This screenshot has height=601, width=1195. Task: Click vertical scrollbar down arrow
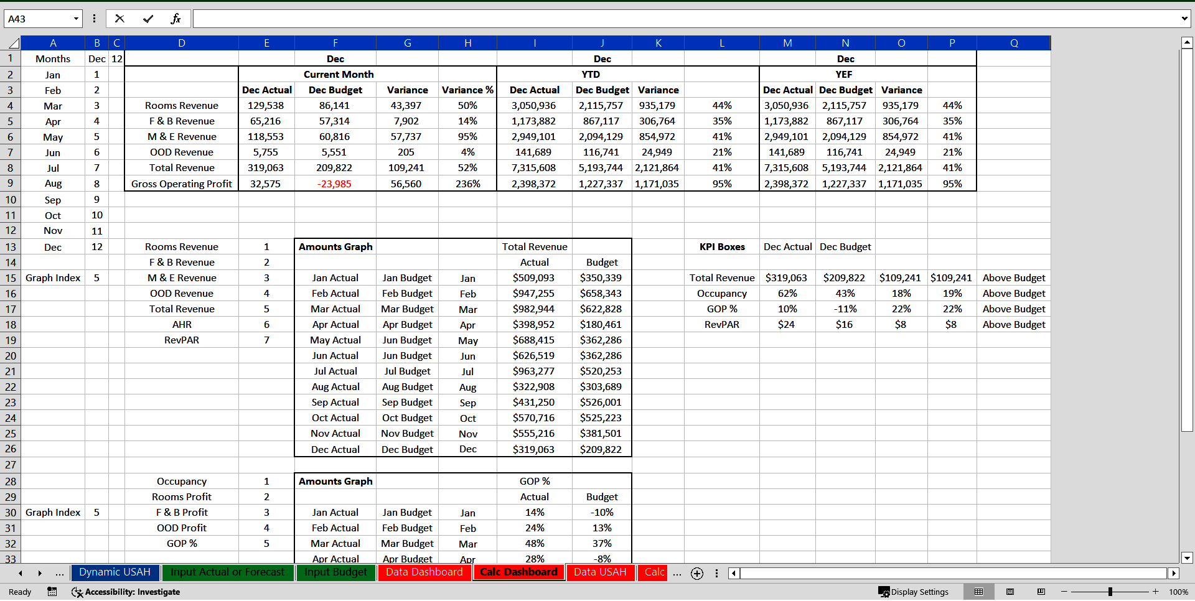point(1187,558)
